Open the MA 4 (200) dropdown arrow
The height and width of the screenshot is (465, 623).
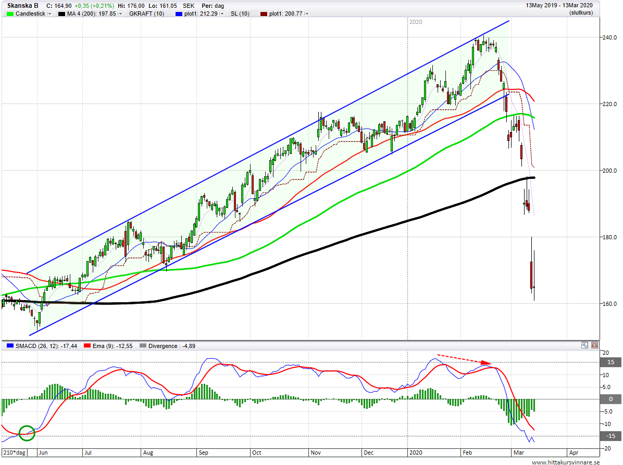pos(120,14)
